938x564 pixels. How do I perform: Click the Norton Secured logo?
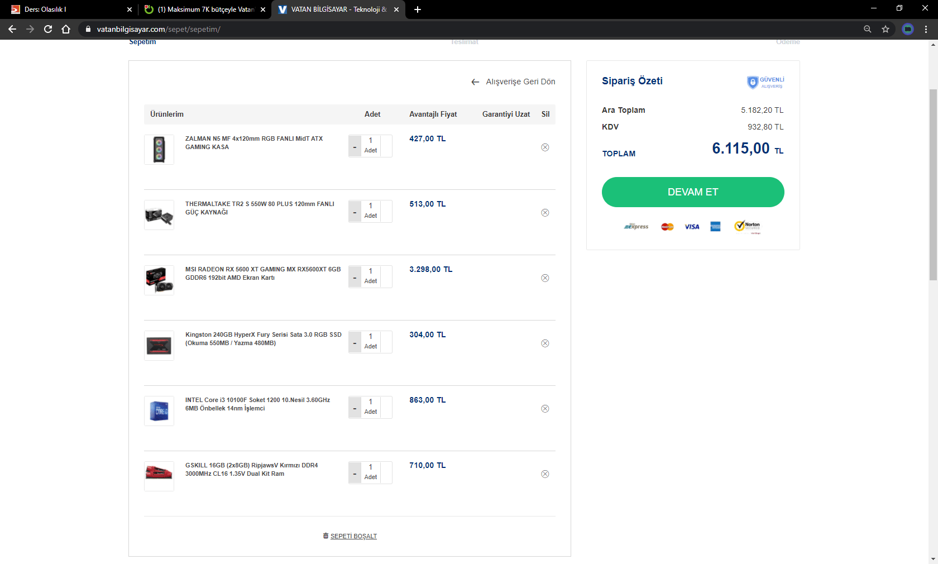[x=748, y=226]
